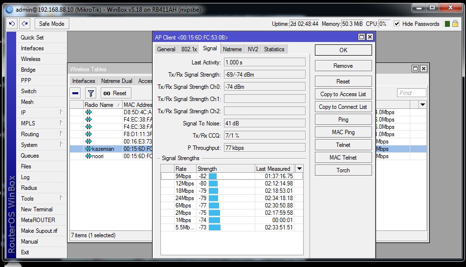This screenshot has height=267, width=466.
Task: Click the blue minus remove icon
Action: (x=75, y=93)
